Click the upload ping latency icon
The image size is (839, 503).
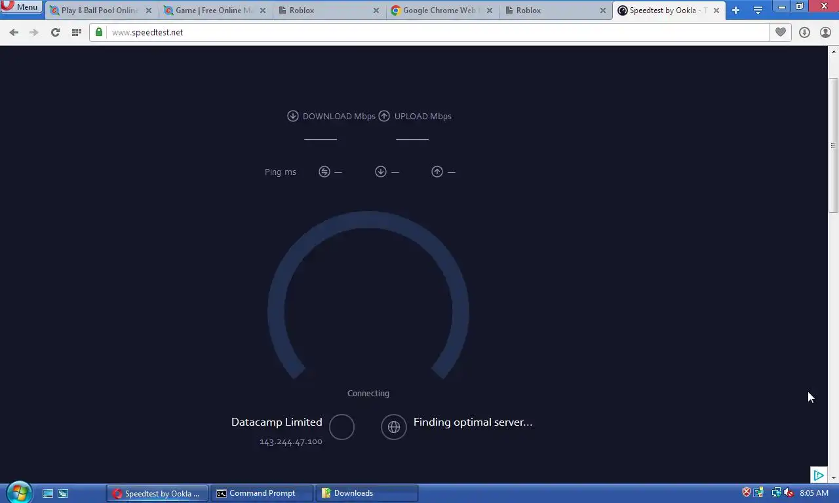click(437, 172)
